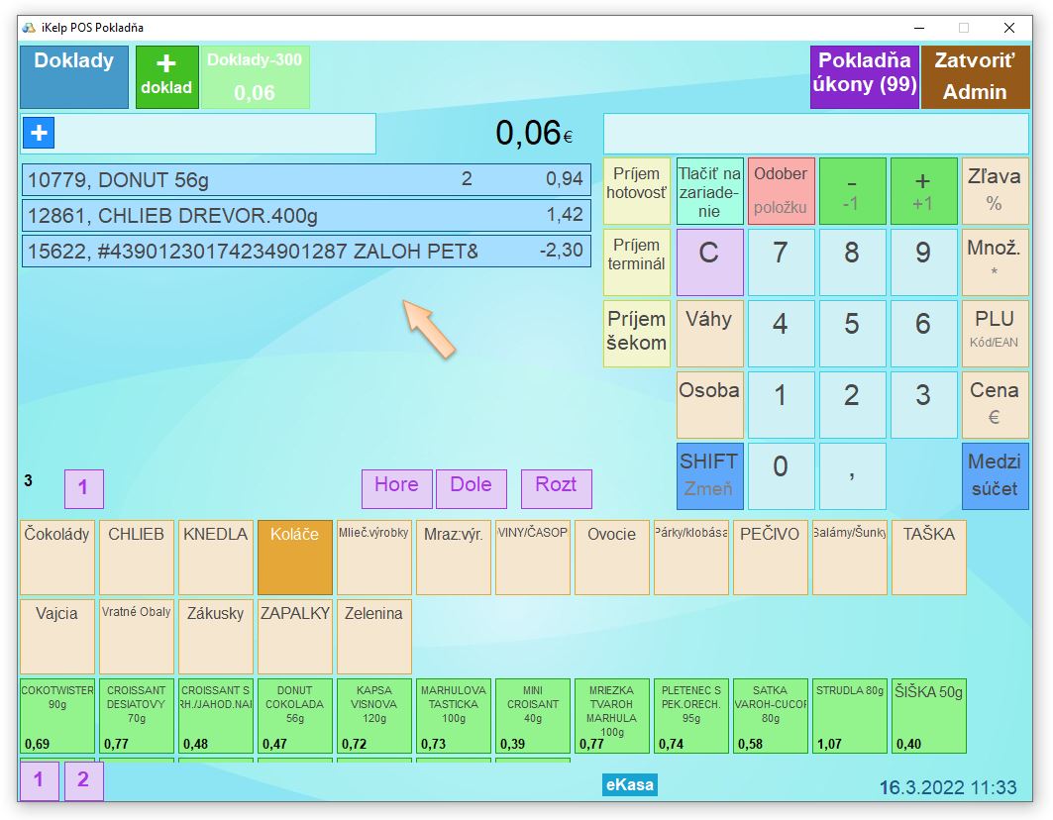This screenshot has width=1053, height=820.
Task: Click Odober položku to remove item
Action: point(781,190)
